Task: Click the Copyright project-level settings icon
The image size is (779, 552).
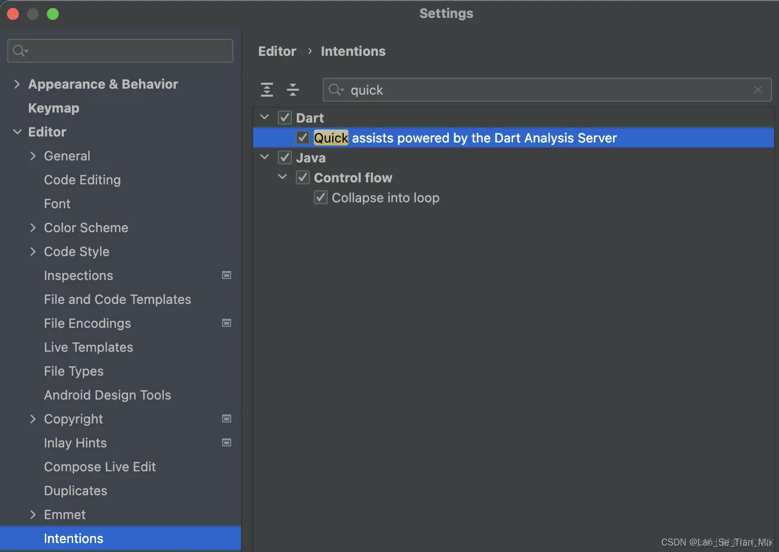Action: coord(227,419)
